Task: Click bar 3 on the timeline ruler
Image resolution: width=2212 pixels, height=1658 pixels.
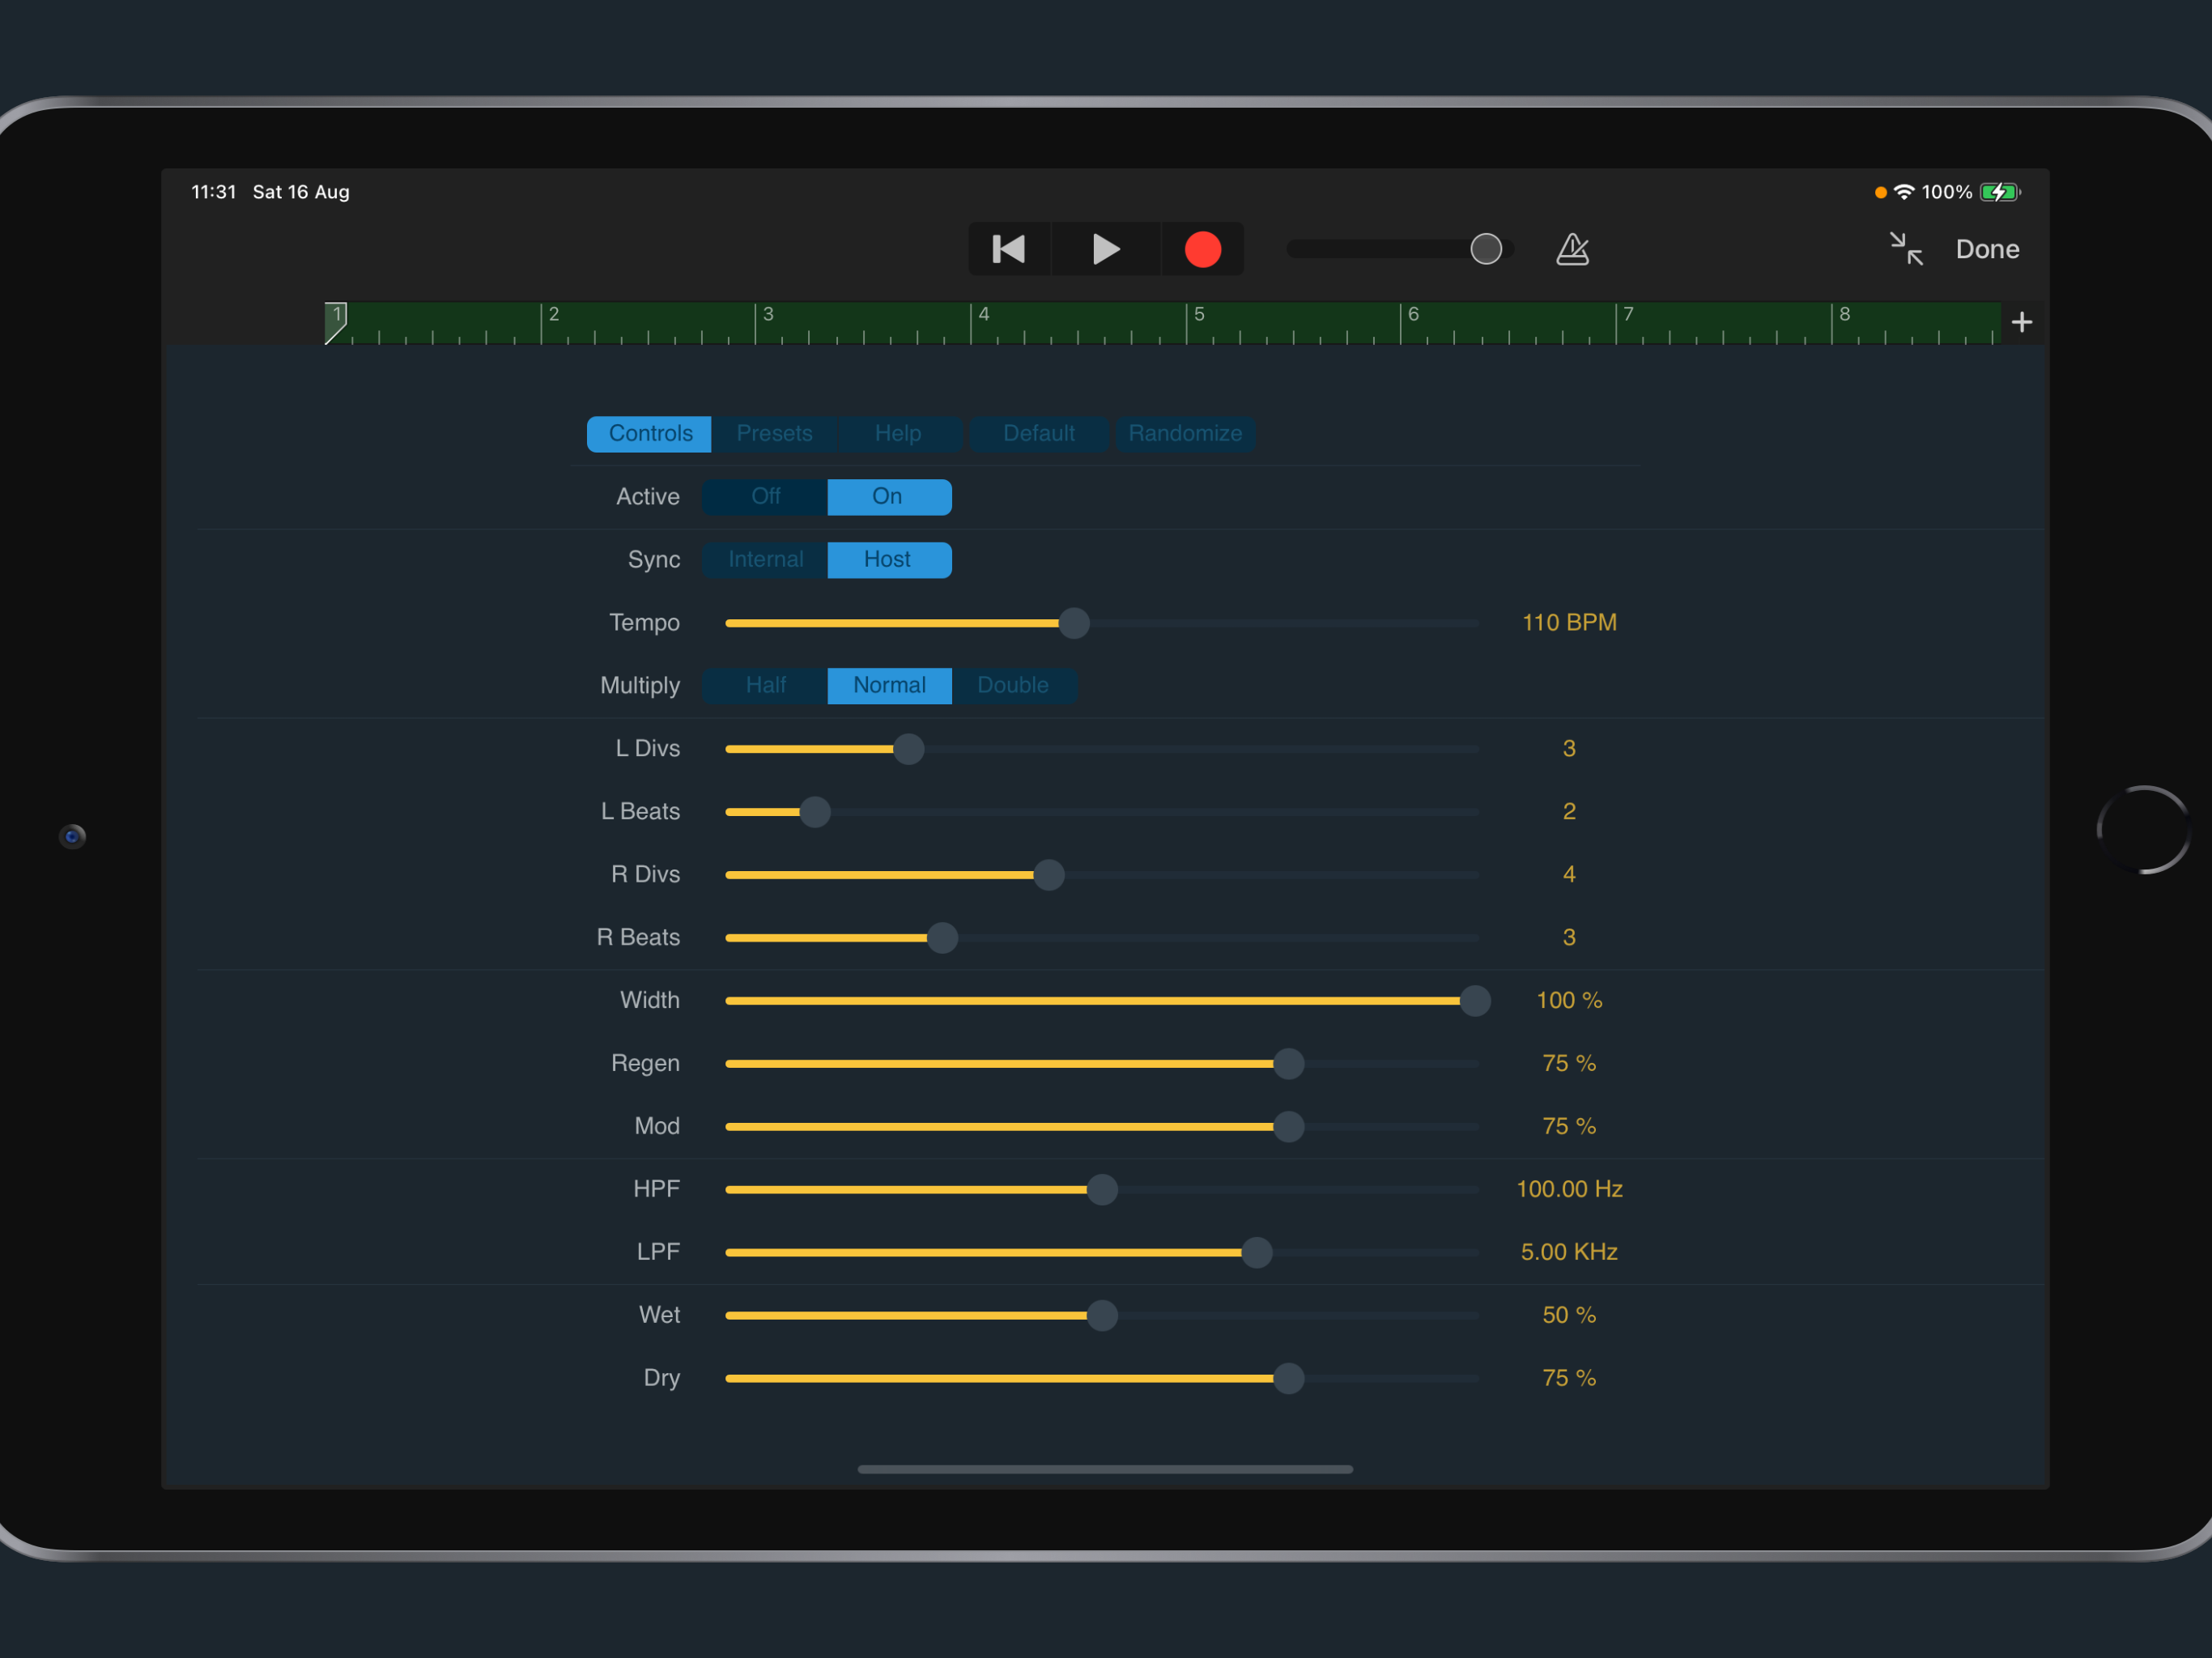Action: pyautogui.click(x=768, y=314)
